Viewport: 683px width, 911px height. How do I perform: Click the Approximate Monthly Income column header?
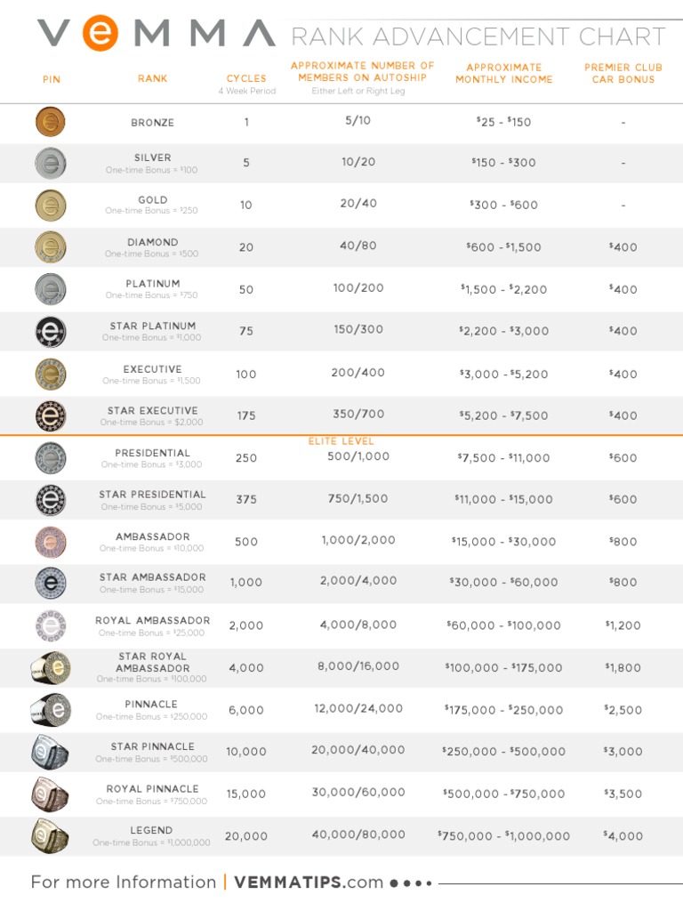504,73
